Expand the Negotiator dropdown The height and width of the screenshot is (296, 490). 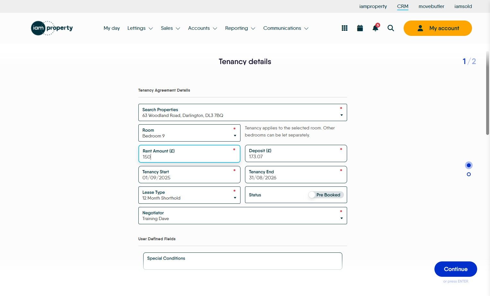(x=341, y=218)
